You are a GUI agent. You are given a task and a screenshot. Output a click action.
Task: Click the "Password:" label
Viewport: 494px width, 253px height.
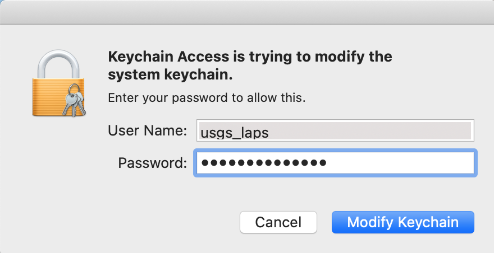tap(153, 163)
